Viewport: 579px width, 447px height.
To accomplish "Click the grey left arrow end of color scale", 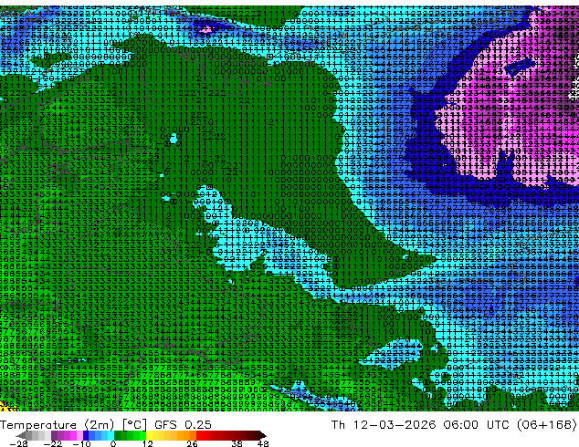I will 21,435.
